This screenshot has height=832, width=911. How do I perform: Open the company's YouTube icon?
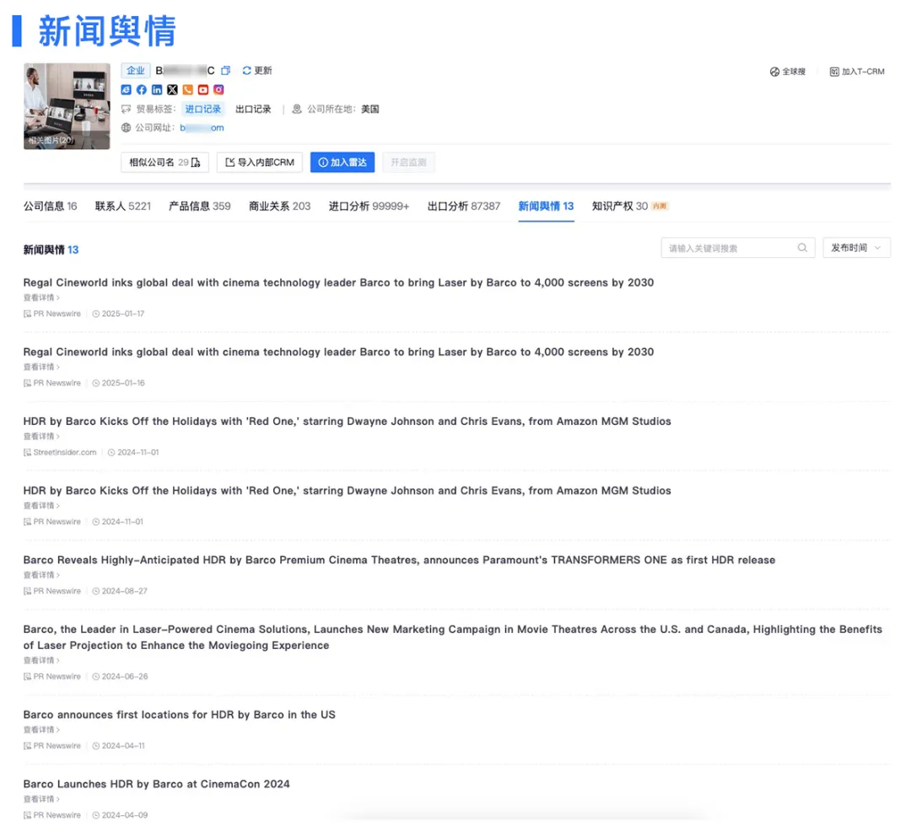[x=202, y=89]
